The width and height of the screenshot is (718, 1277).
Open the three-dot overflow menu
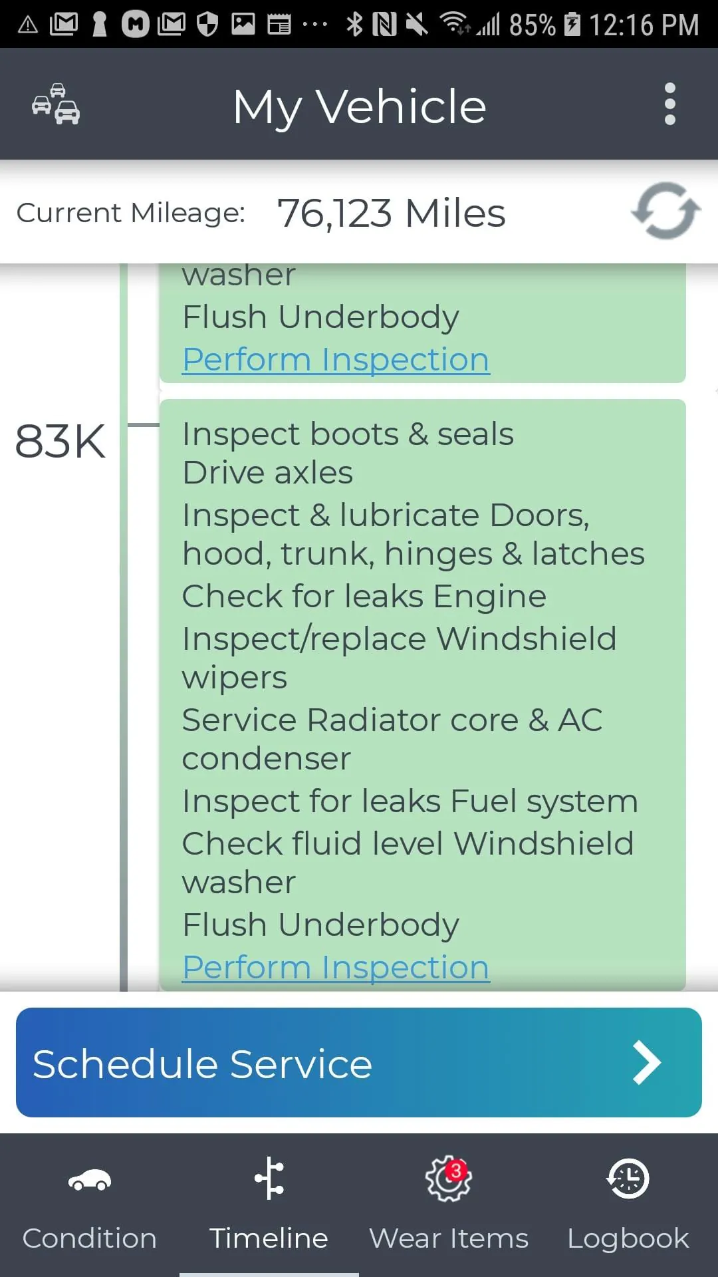click(x=669, y=104)
